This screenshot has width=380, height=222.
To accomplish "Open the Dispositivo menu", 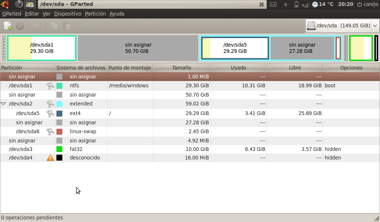I will click(x=68, y=14).
